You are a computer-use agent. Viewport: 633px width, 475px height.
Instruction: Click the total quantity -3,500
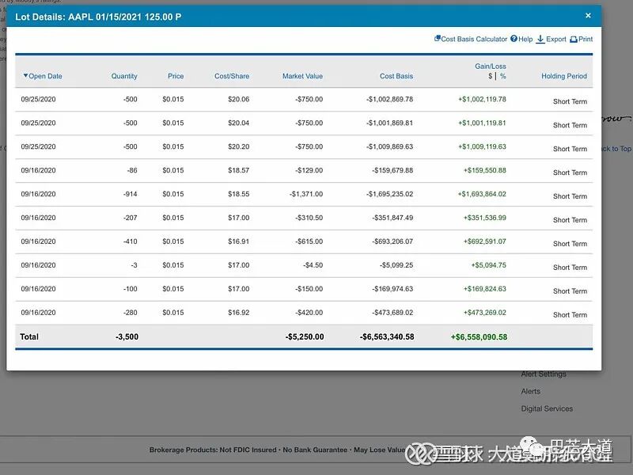[x=127, y=337]
